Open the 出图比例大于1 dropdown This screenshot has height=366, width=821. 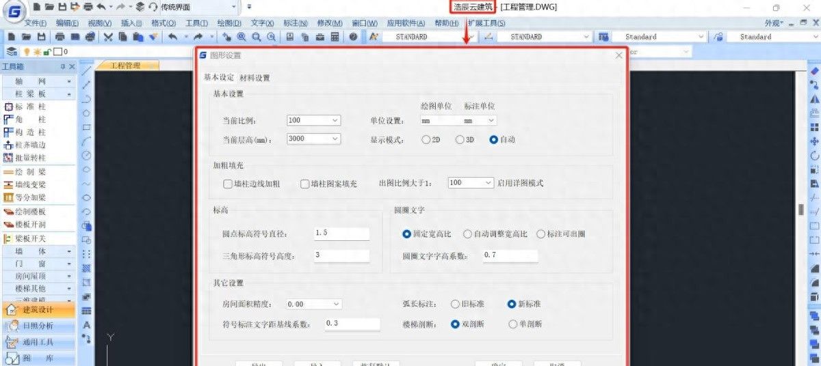(471, 183)
